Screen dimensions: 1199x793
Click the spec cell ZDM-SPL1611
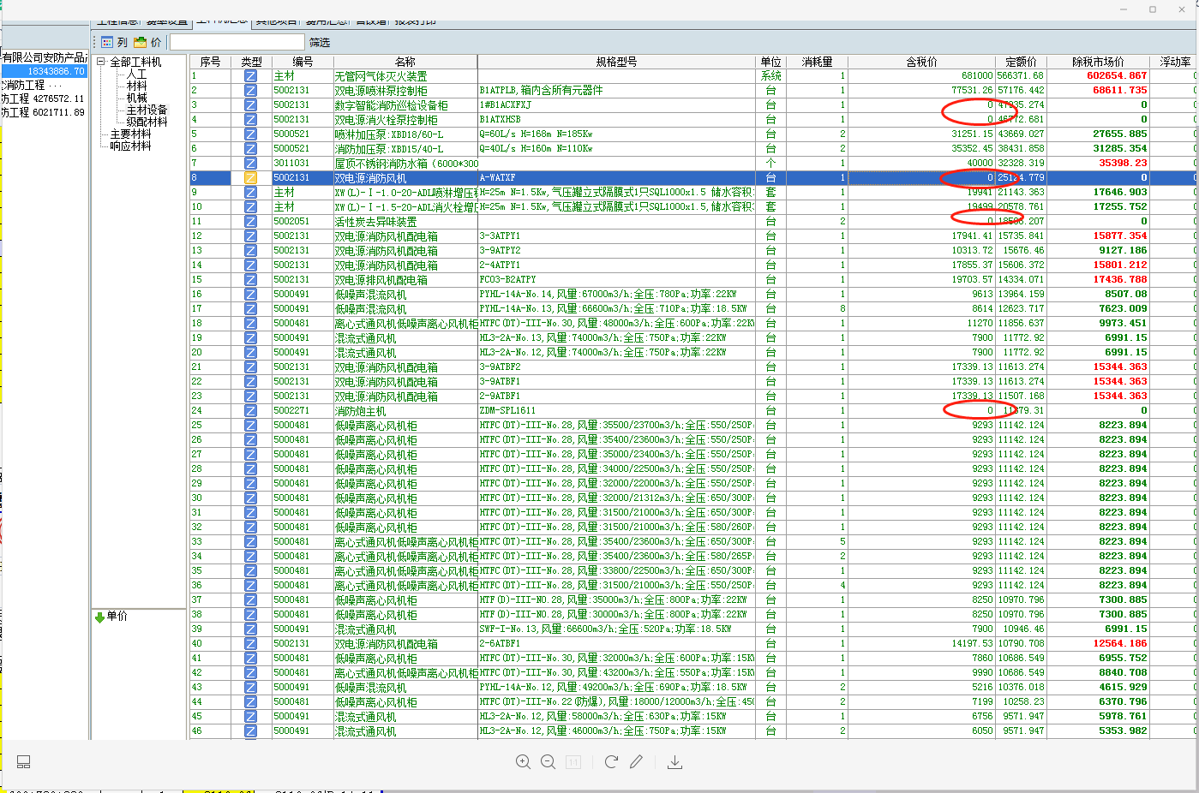(616, 411)
